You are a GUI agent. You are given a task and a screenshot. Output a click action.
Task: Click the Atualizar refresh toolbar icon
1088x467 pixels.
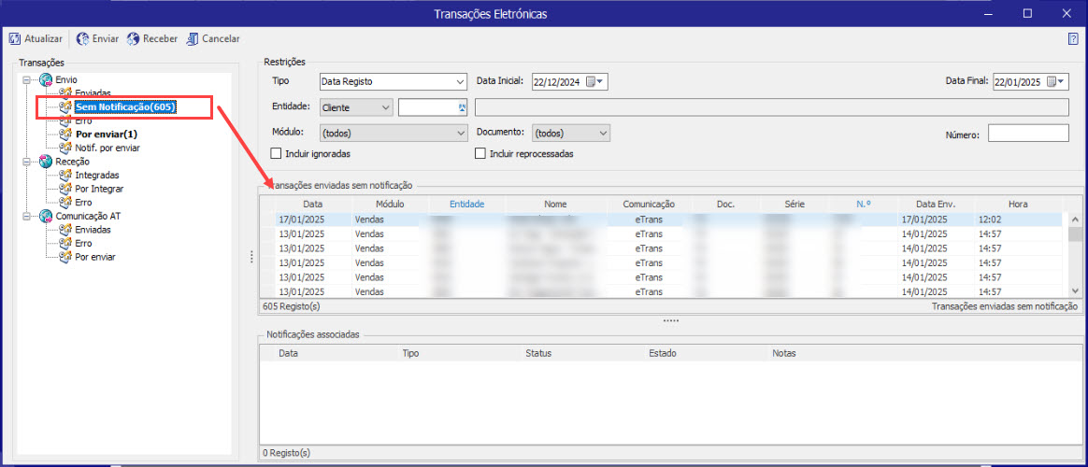(15, 39)
